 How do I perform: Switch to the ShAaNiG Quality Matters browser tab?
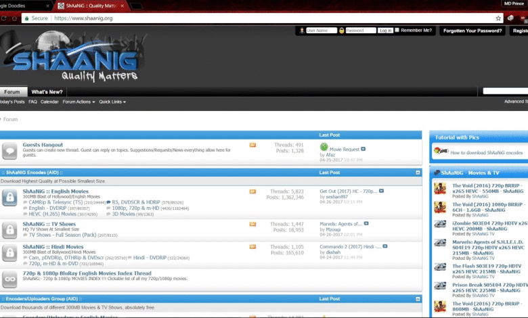(91, 5)
